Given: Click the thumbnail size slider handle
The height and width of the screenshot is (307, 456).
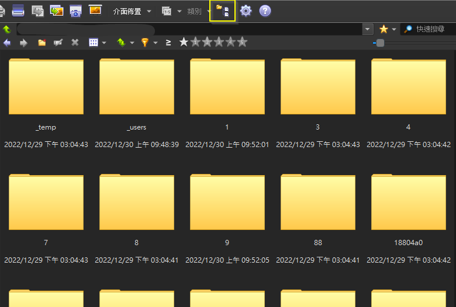Looking at the screenshot, I should [380, 43].
